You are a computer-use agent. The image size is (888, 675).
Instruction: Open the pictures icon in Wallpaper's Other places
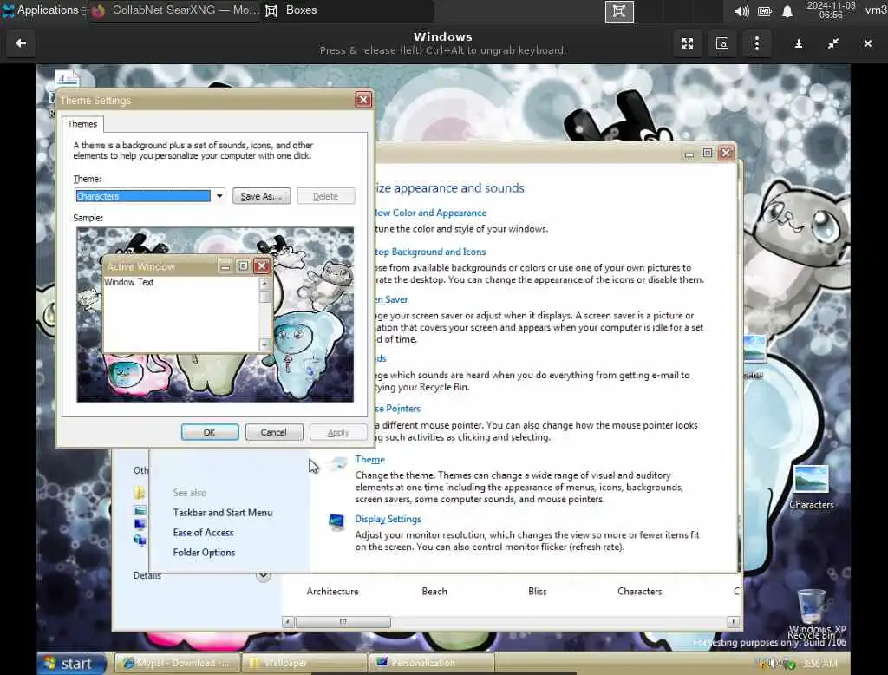click(140, 509)
